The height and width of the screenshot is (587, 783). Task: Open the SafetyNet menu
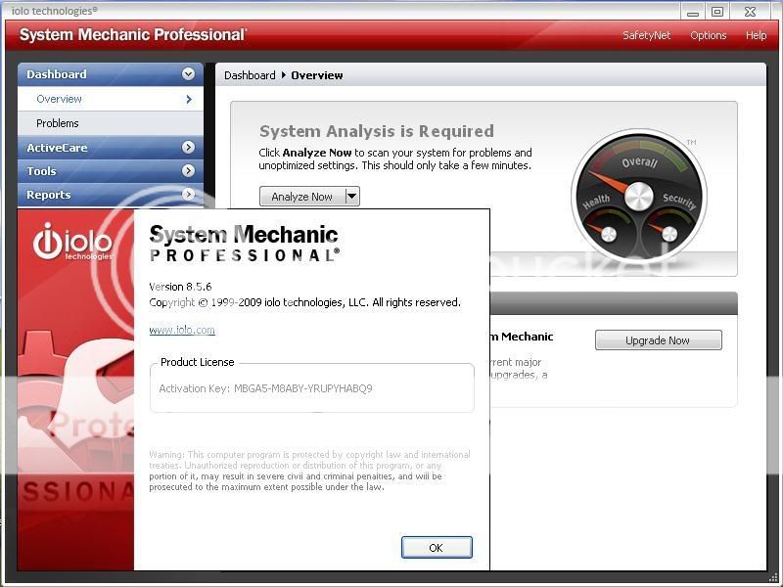(x=646, y=35)
